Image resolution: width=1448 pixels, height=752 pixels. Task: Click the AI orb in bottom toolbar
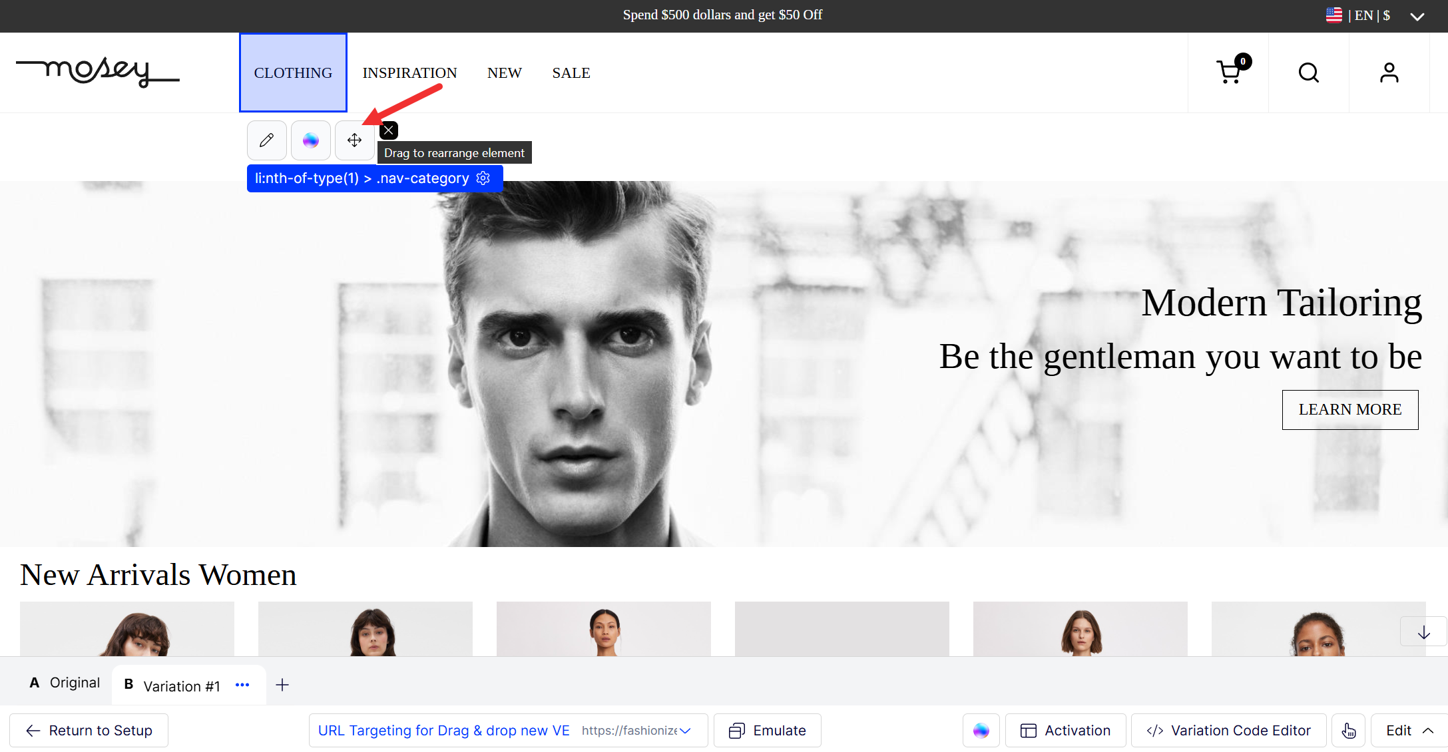coord(981,731)
